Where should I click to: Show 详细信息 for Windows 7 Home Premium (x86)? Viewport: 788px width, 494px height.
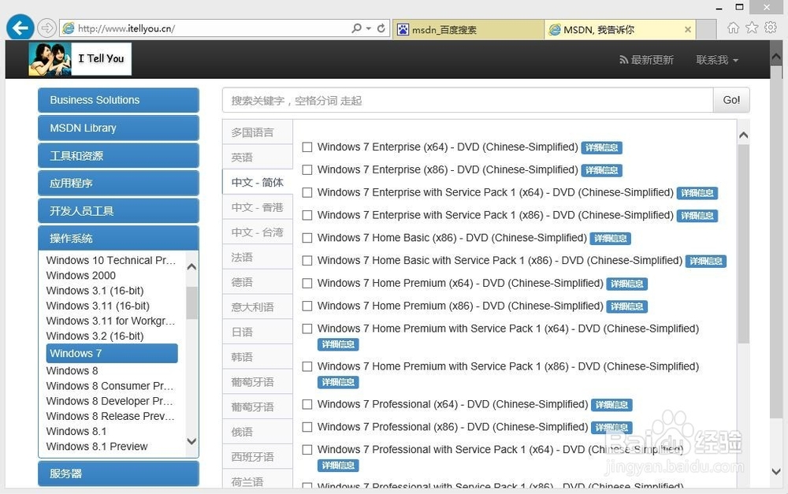[626, 306]
